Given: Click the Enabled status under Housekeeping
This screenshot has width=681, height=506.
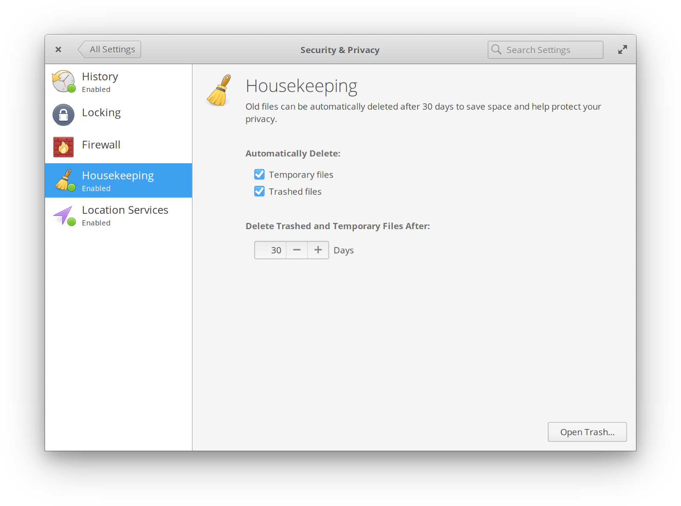Looking at the screenshot, I should (96, 188).
